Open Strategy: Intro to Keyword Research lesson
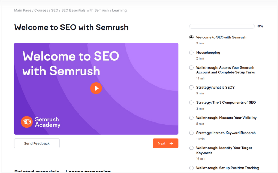The height and width of the screenshot is (173, 278). click(x=226, y=133)
